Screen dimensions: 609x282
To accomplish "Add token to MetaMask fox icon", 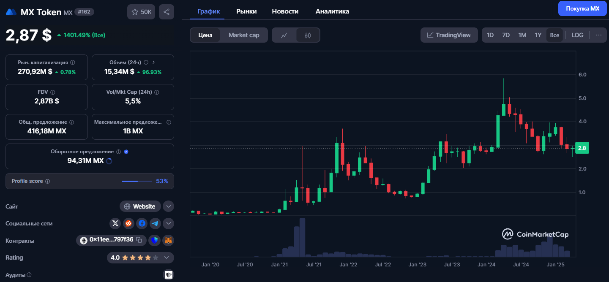I will coord(169,241).
